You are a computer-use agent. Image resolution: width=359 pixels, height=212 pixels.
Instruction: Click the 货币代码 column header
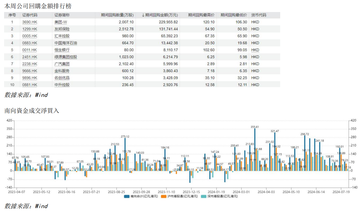(259, 15)
